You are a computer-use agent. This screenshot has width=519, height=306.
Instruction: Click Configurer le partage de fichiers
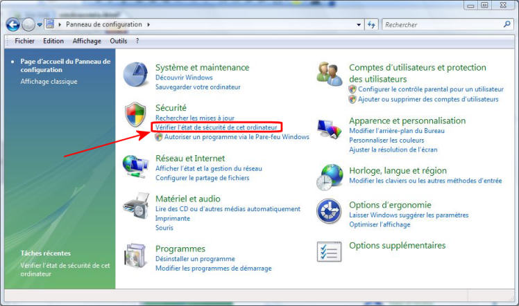pos(202,178)
